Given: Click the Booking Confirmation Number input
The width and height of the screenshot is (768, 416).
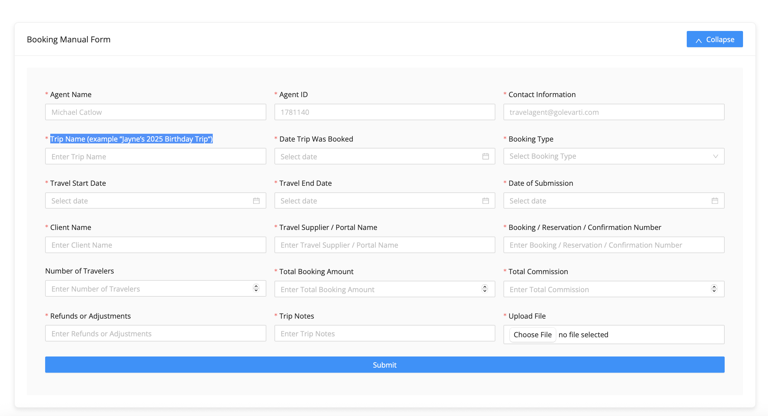Looking at the screenshot, I should 614,245.
